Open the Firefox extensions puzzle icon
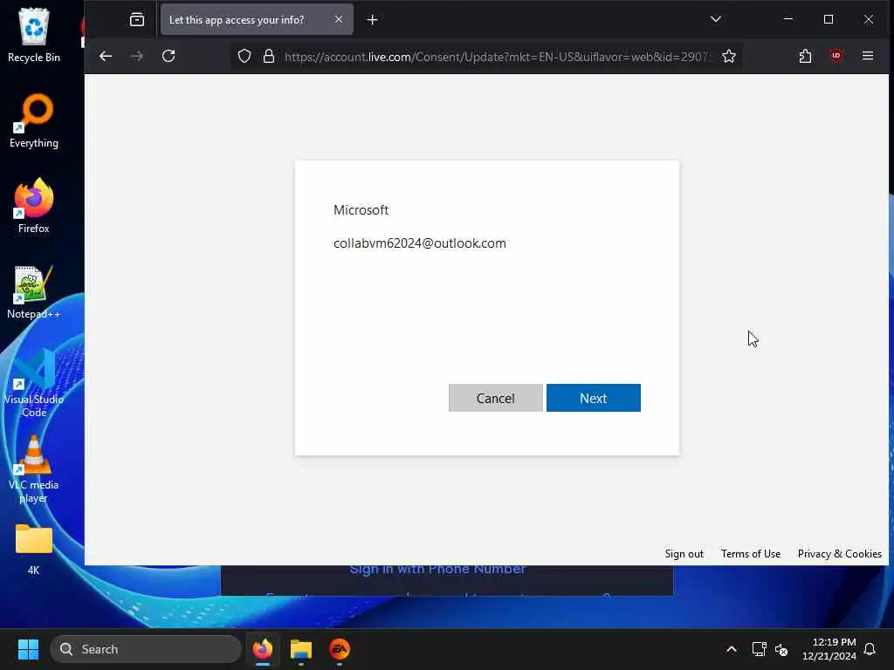This screenshot has height=670, width=894. (x=805, y=56)
